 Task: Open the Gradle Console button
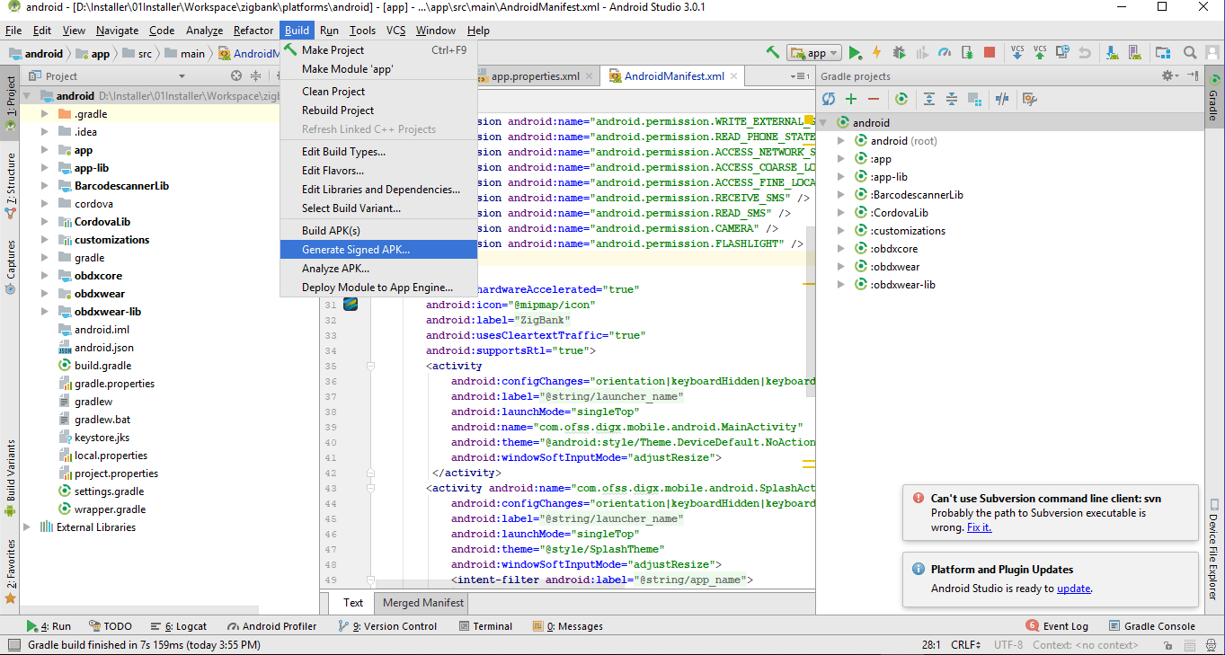[1151, 626]
